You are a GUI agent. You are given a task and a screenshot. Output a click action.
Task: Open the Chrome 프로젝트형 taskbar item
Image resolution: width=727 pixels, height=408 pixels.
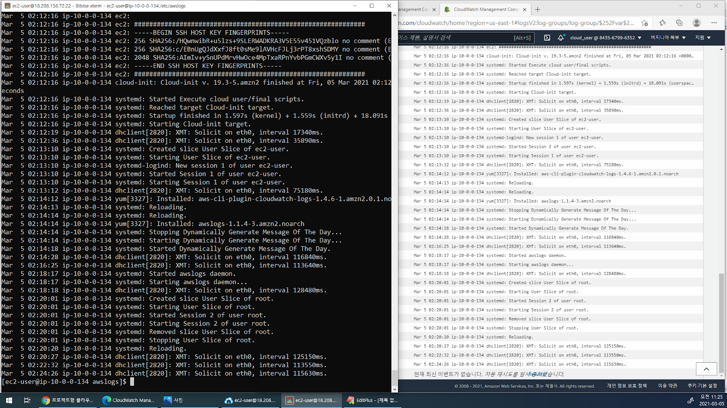[68, 400]
